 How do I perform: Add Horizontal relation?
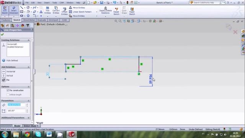[8, 72]
